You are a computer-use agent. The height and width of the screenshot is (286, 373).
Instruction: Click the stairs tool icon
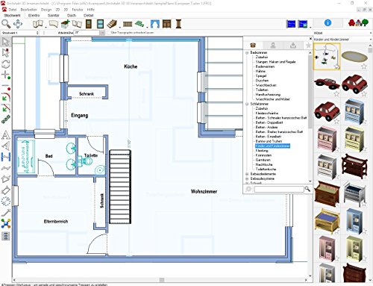[112, 24]
